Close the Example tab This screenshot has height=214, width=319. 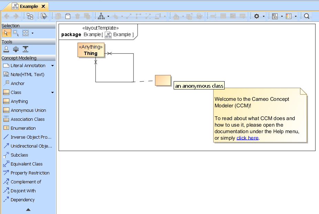click(x=43, y=6)
